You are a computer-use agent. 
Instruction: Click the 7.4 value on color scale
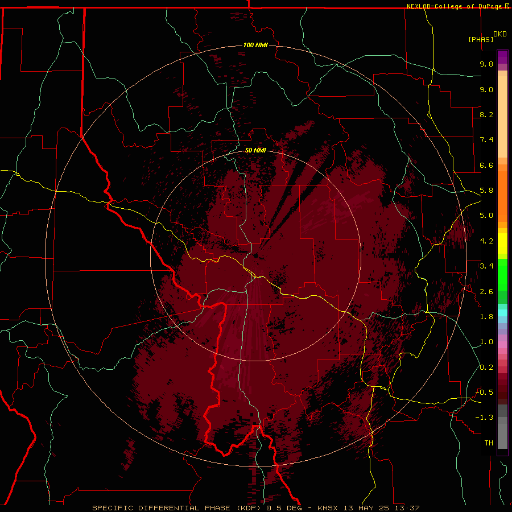486,140
